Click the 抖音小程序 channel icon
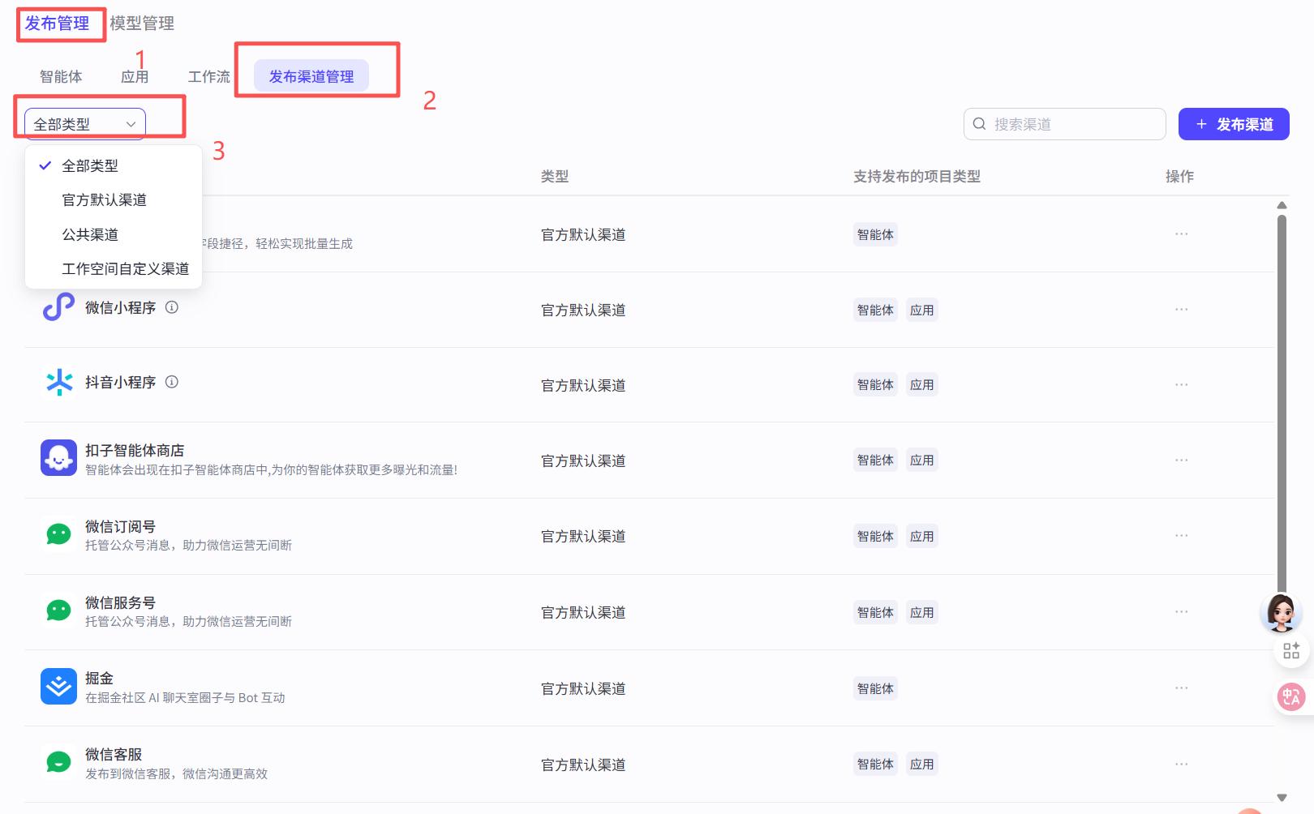The height and width of the screenshot is (814, 1314). 58,382
